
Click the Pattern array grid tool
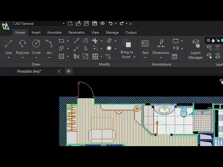point(95,56)
